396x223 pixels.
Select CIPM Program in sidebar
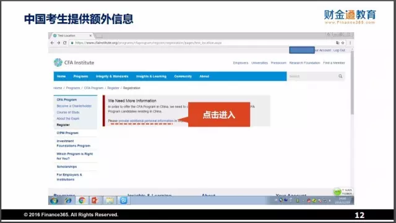tap(67, 133)
